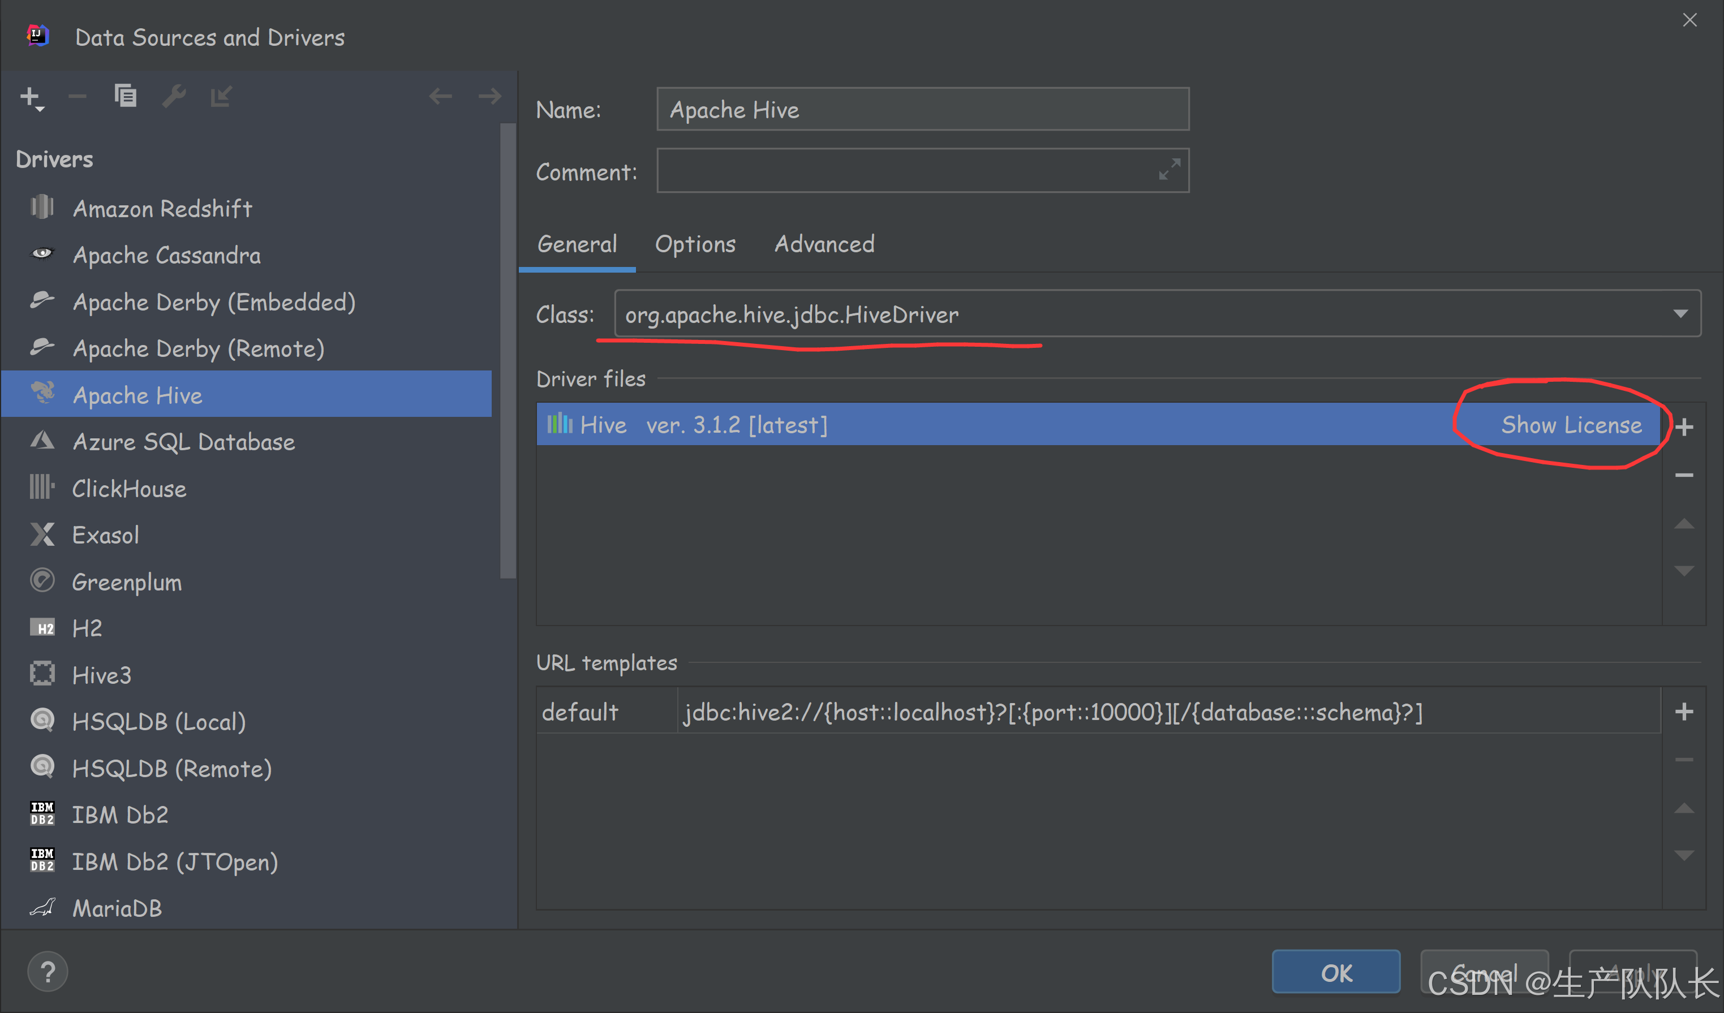Click the H2 driver icon
Viewport: 1724px width, 1013px height.
[42, 627]
